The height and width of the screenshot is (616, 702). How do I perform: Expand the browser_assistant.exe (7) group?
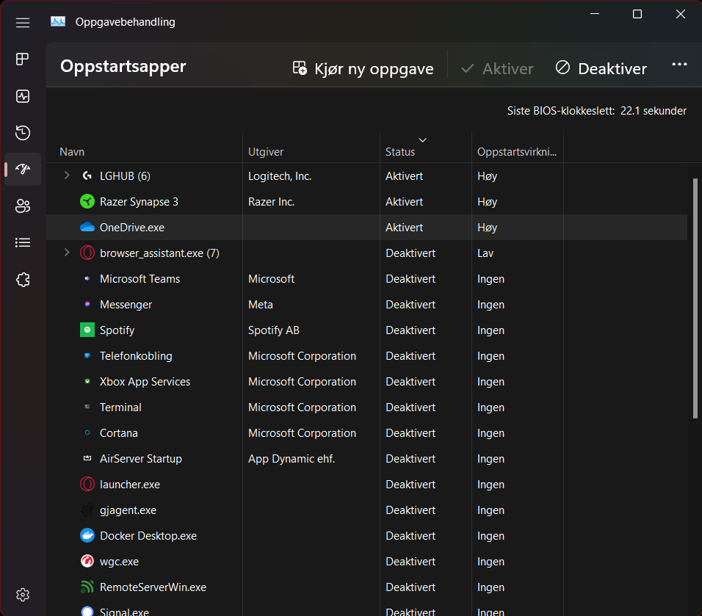(67, 253)
